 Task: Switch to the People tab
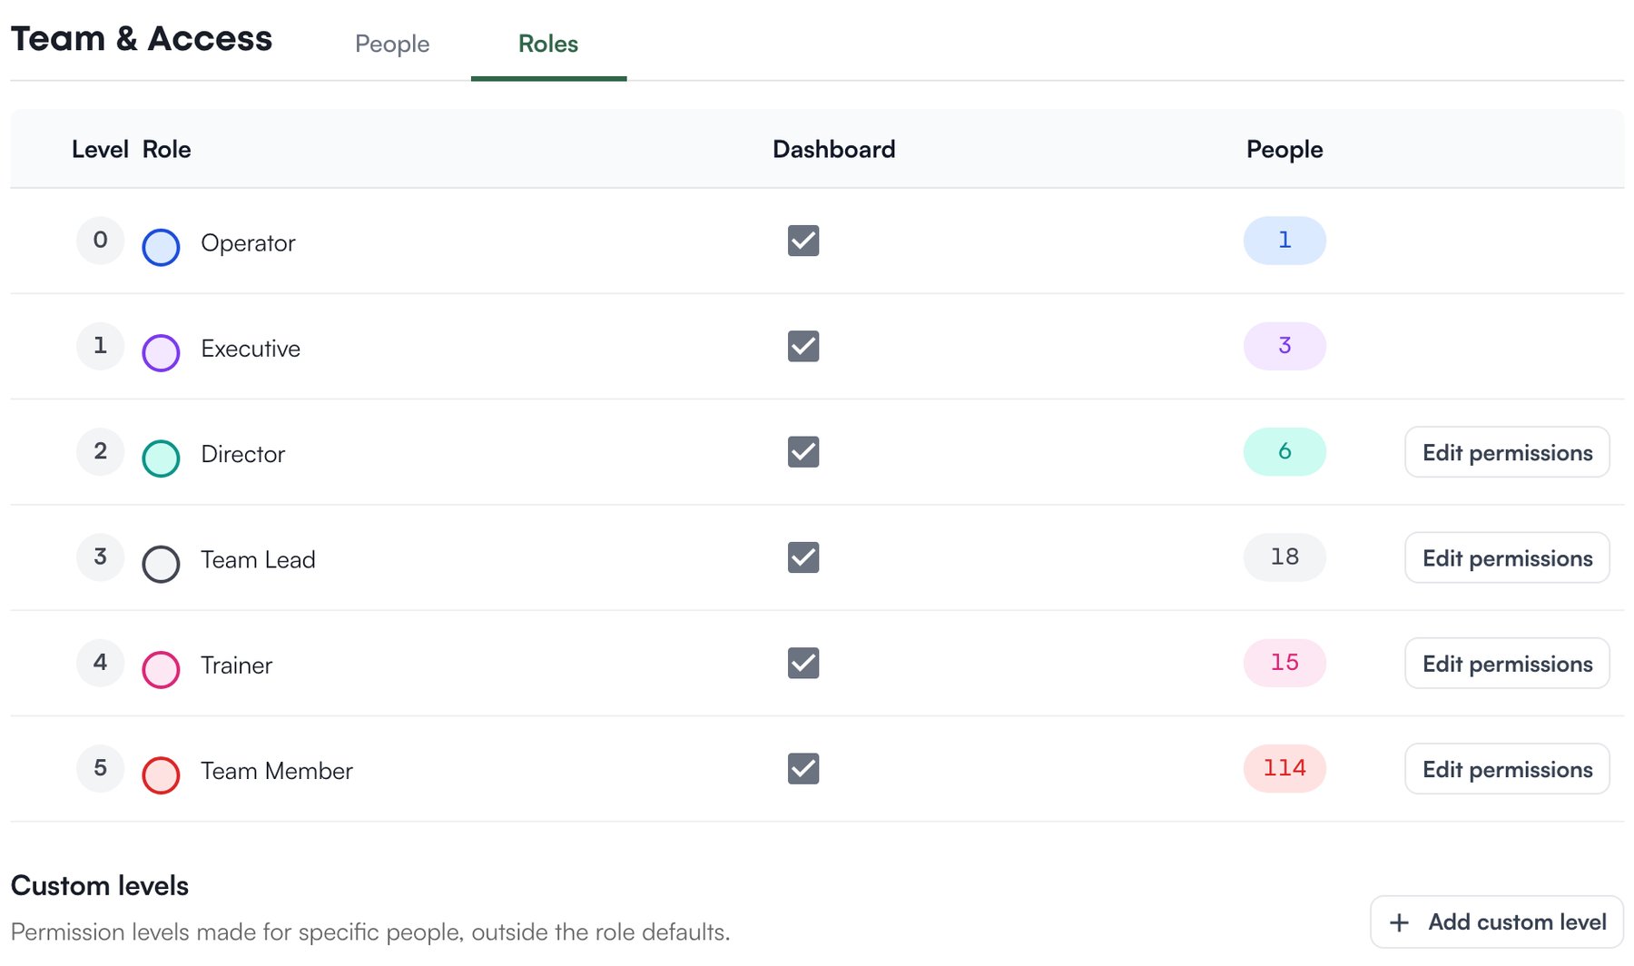coord(392,44)
